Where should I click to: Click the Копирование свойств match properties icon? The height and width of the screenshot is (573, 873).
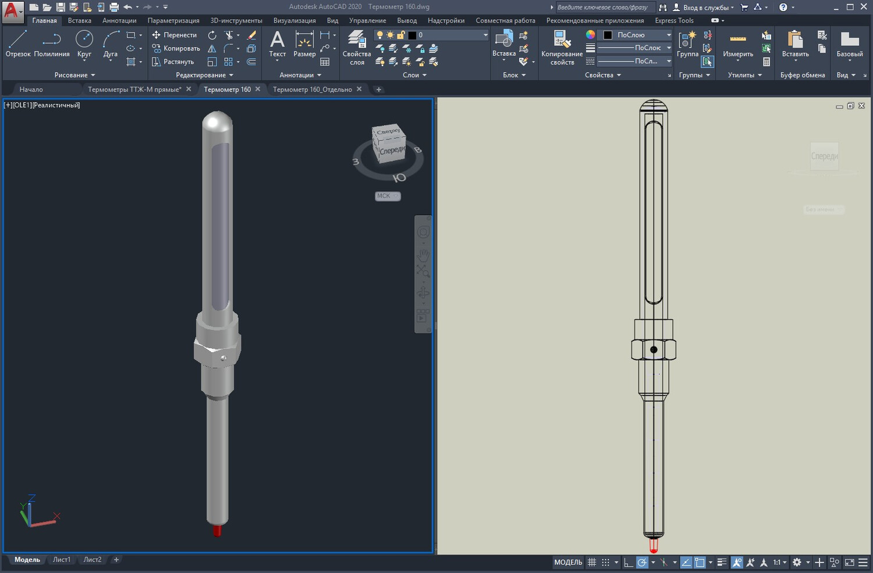pyautogui.click(x=562, y=48)
